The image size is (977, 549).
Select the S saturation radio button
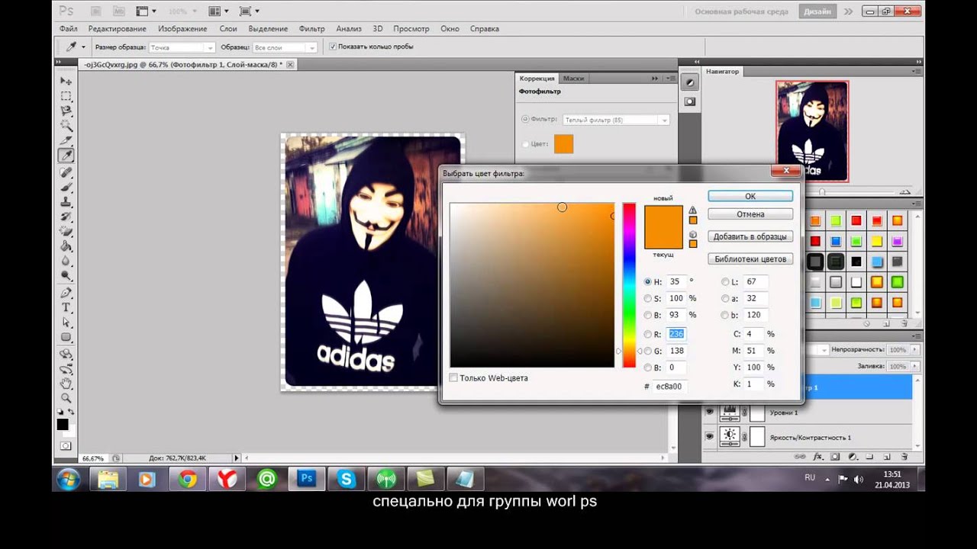pos(648,299)
